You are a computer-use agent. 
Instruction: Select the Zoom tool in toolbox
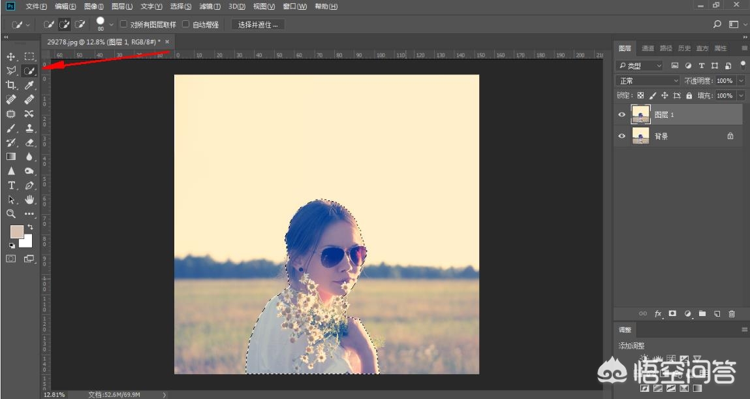[x=11, y=214]
